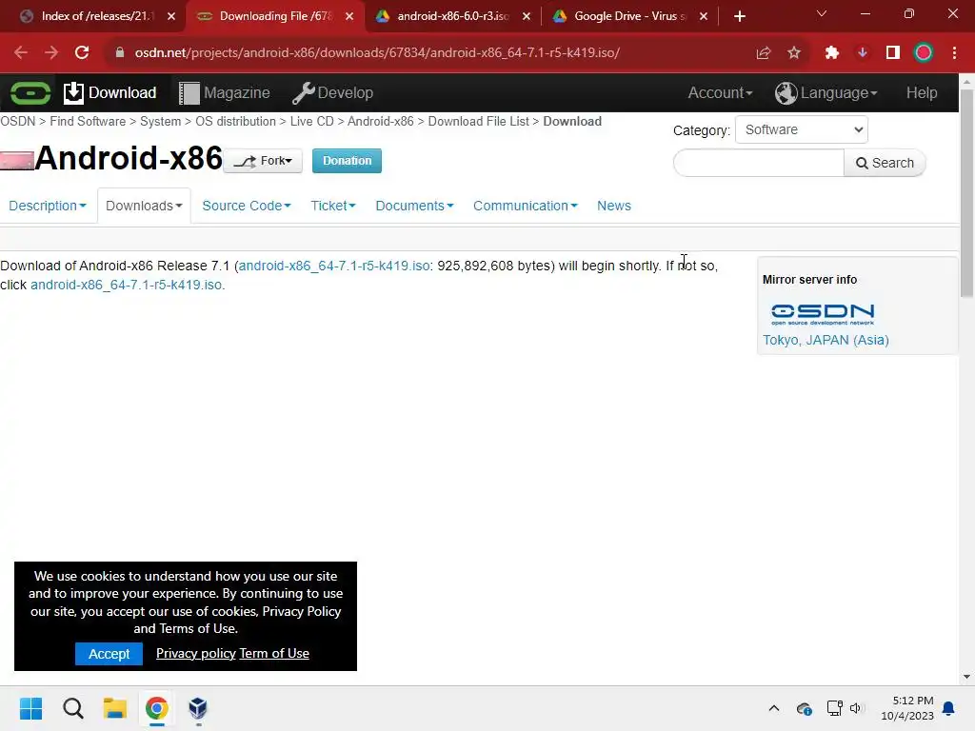Viewport: 975px width, 731px height.
Task: Open the Chrome downloads arrow icon
Action: (x=863, y=53)
